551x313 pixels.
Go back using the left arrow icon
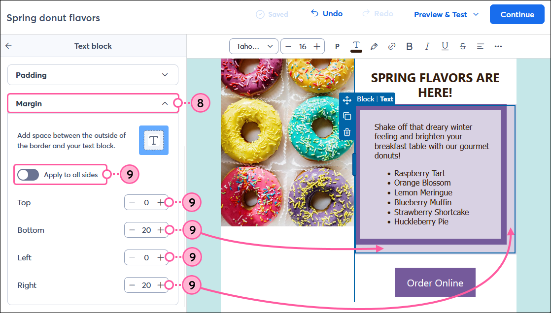coord(9,46)
